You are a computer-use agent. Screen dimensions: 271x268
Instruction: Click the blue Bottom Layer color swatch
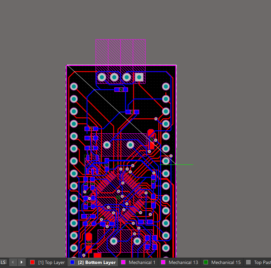point(72,262)
